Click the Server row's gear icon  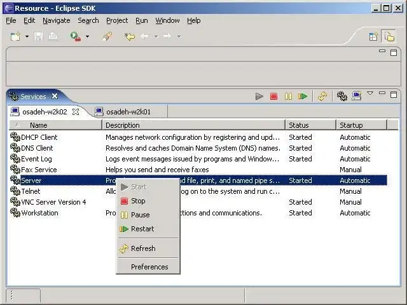click(15, 180)
